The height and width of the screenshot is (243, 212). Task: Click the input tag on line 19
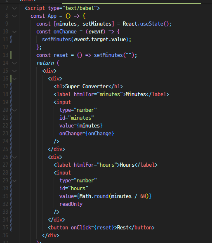pos(62,102)
